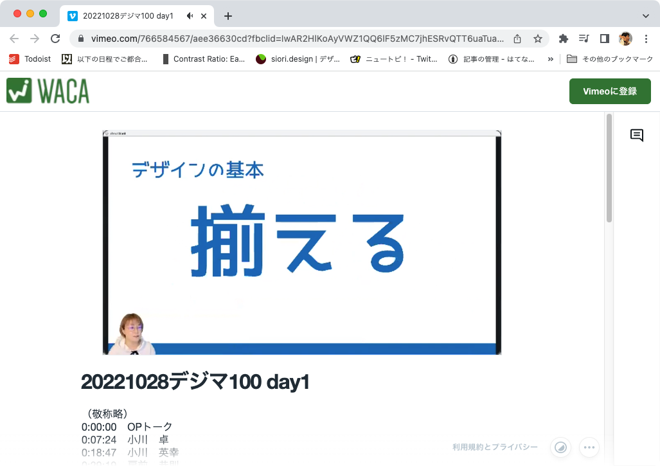Reload the Vimeo page
Viewport: 660px width, 466px height.
click(55, 39)
